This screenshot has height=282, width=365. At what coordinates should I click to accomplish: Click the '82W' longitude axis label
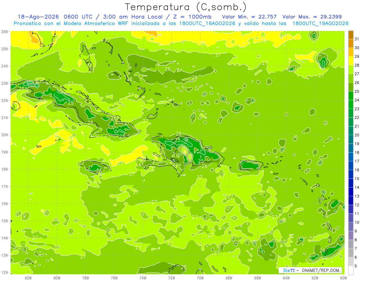[x=28, y=278]
